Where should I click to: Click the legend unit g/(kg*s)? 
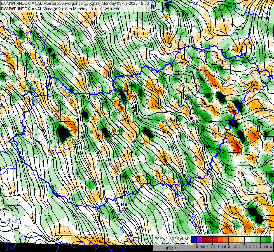(172, 248)
